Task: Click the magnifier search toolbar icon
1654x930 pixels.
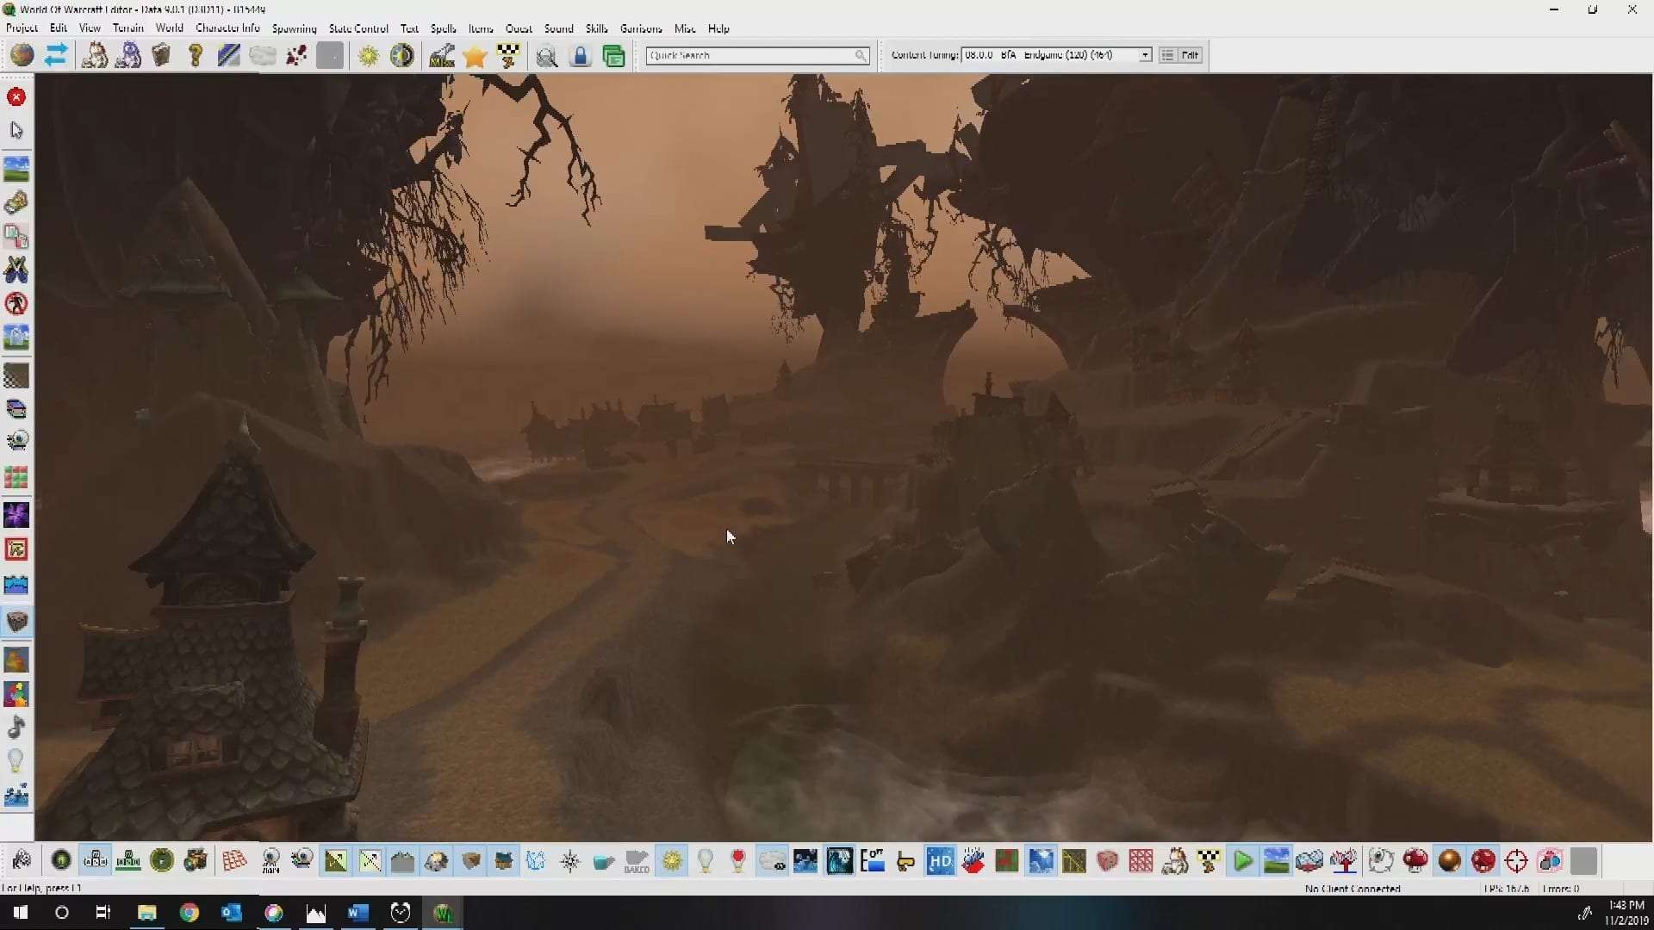Action: (546, 57)
